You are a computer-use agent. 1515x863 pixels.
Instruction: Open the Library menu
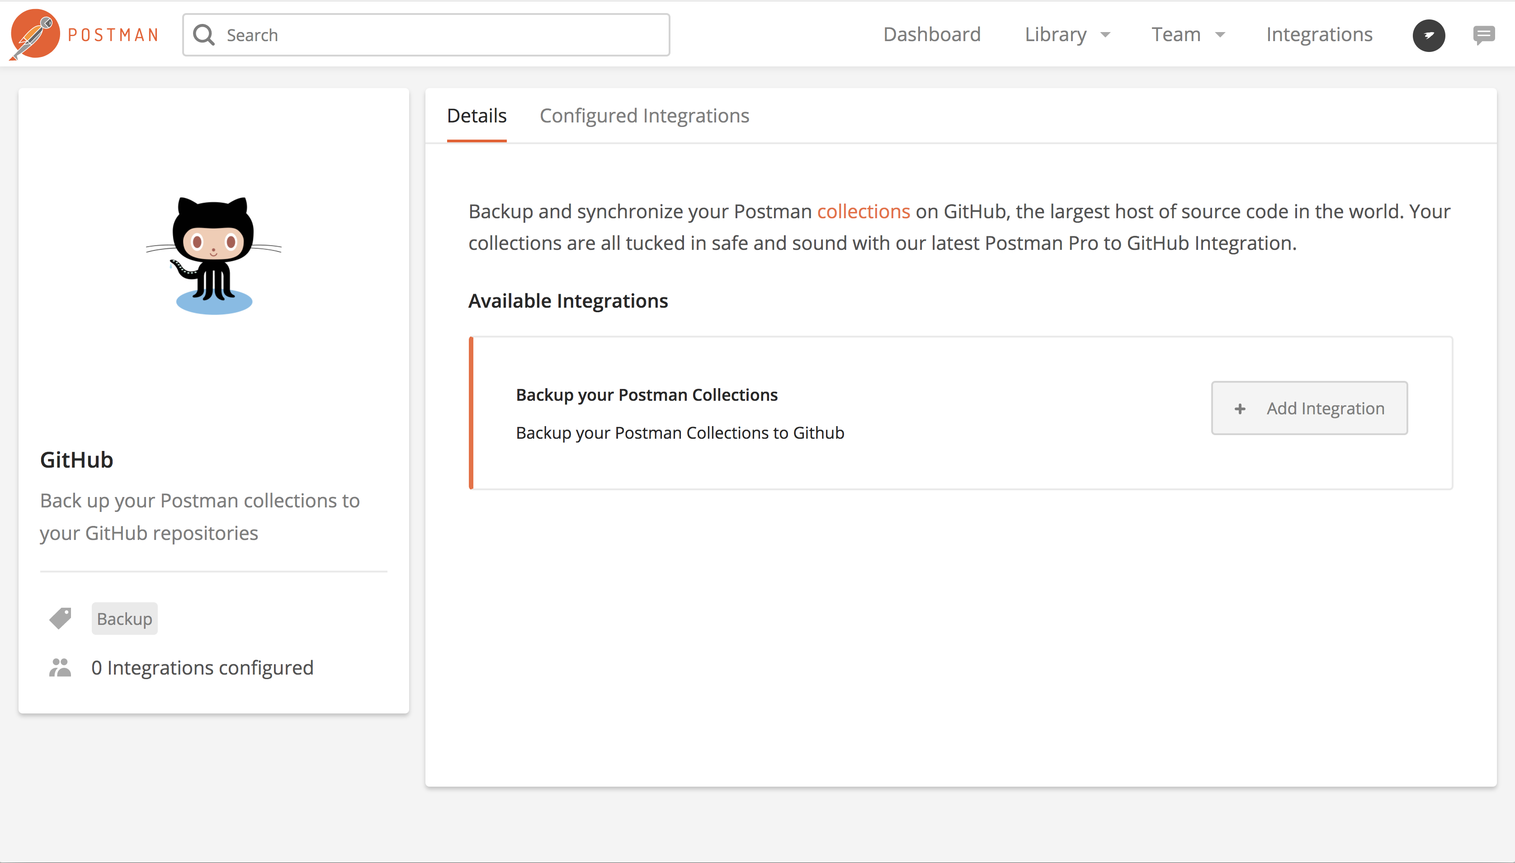[x=1056, y=34]
